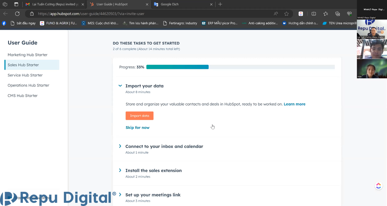Image resolution: width=387 pixels, height=206 pixels.
Task: Open the 'MES: Cuộc chơi khó' bookmark
Action: pyautogui.click(x=100, y=23)
